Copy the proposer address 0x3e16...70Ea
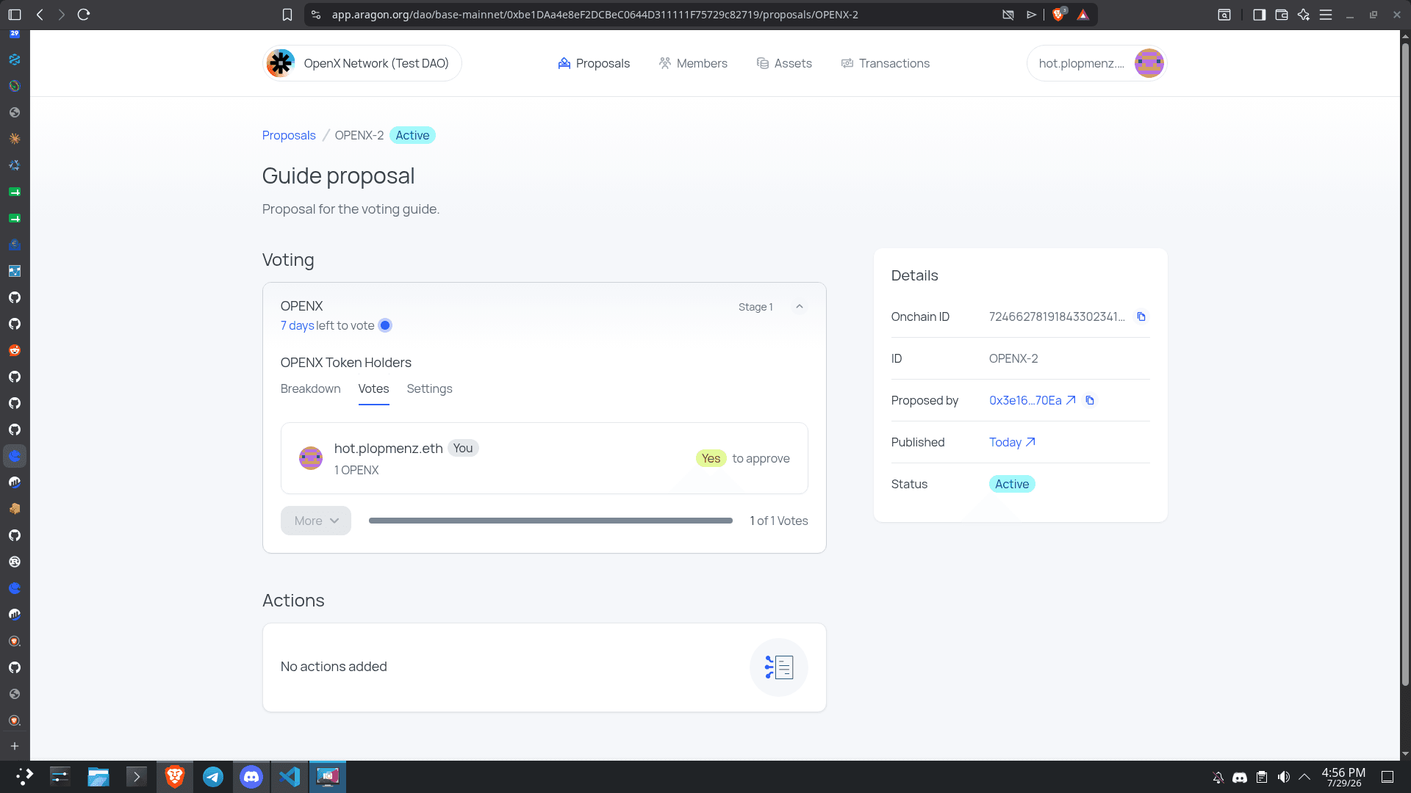 (x=1090, y=400)
